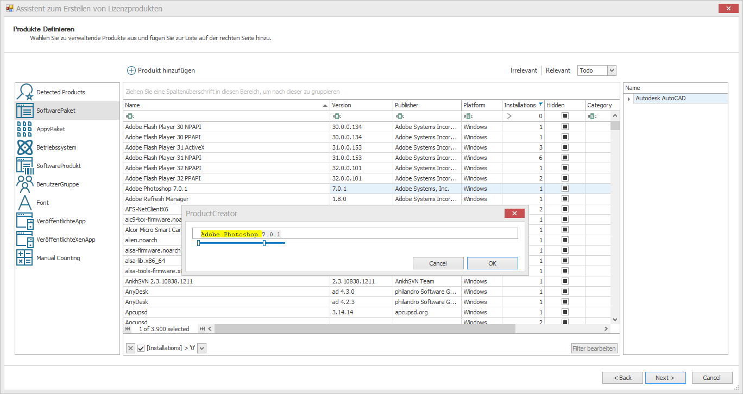Select the Apcupsd 3.14.14 version cell
Image resolution: width=743 pixels, height=394 pixels.
coord(361,312)
